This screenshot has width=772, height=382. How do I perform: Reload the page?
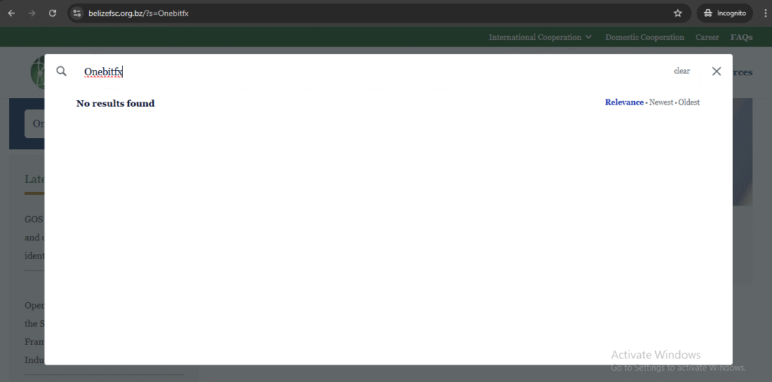tap(52, 14)
